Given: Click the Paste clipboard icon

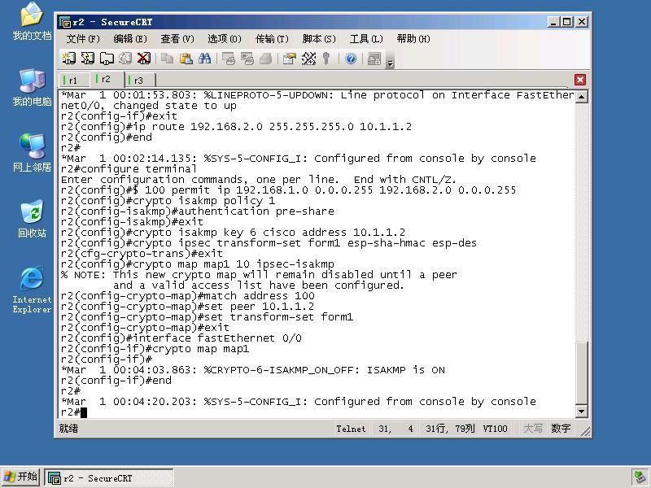Looking at the screenshot, I should click(x=186, y=59).
